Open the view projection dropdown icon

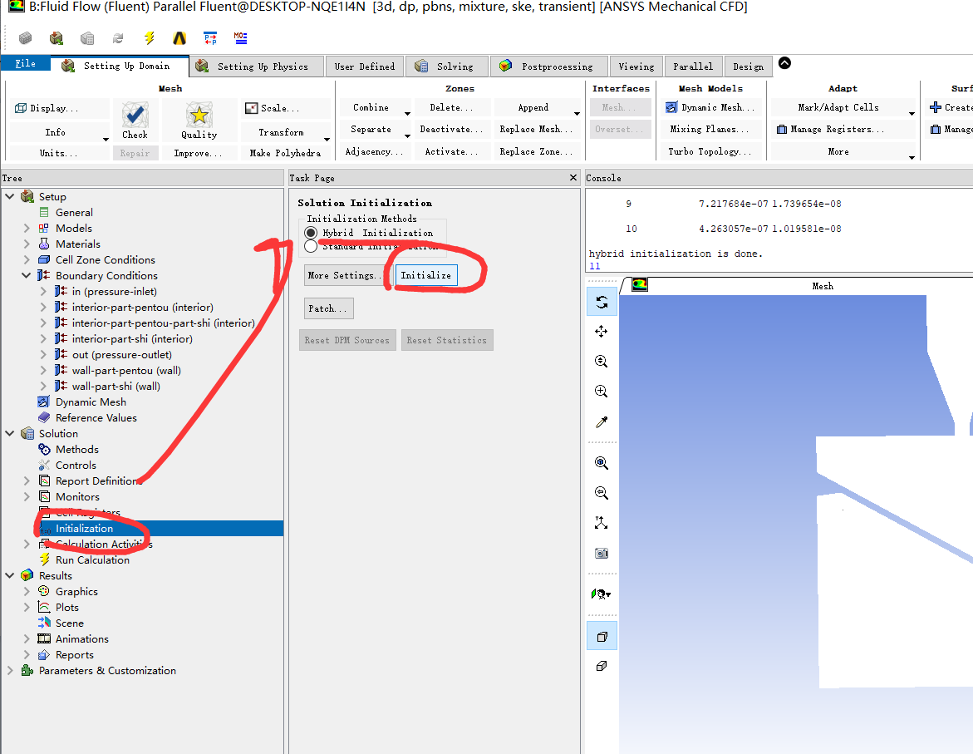click(602, 594)
